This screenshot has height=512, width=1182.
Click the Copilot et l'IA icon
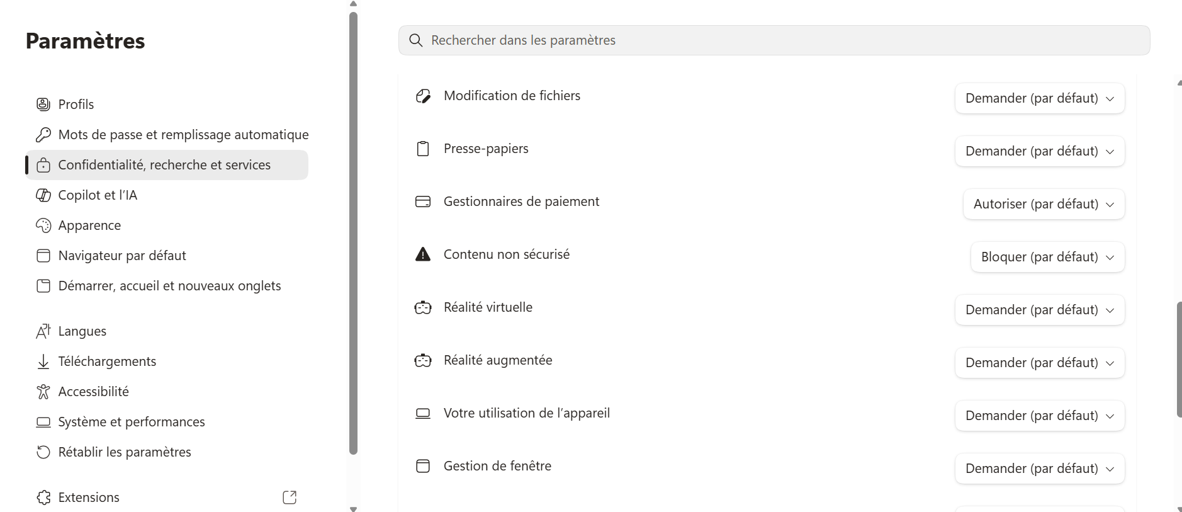[x=43, y=195]
